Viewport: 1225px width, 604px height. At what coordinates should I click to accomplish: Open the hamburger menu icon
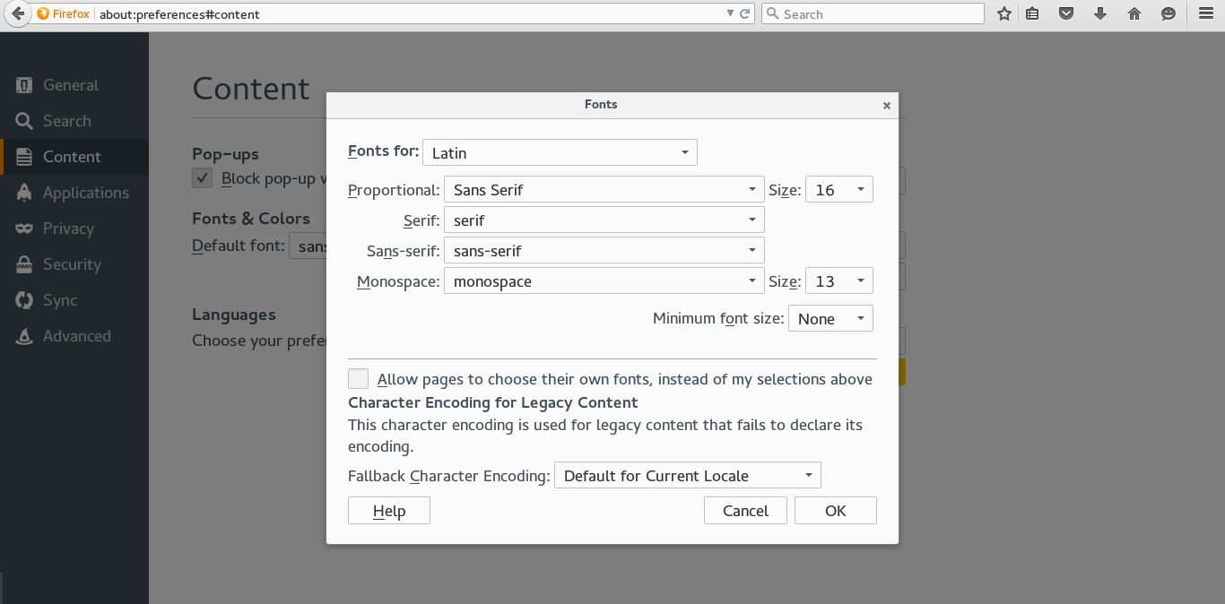tap(1206, 14)
